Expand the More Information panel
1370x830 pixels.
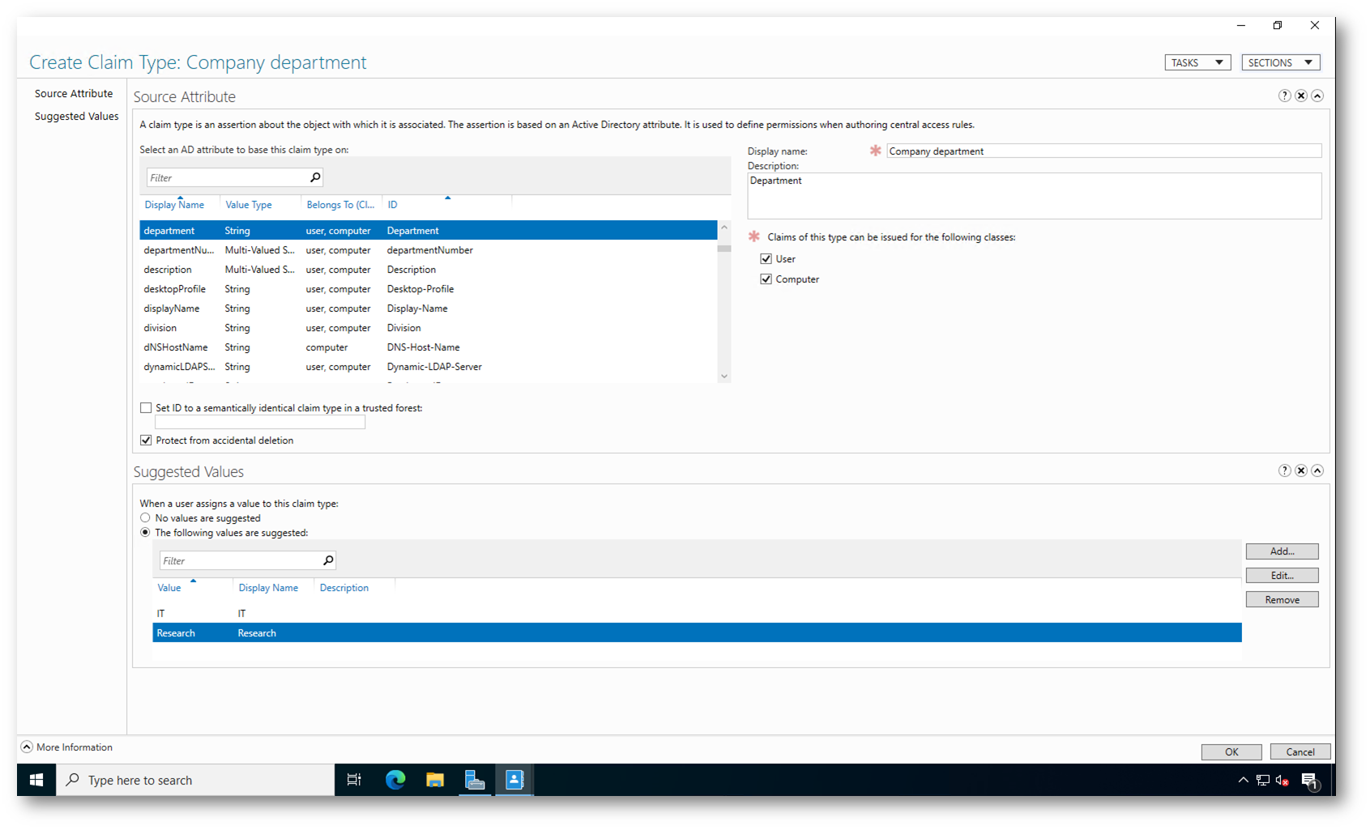coord(27,747)
